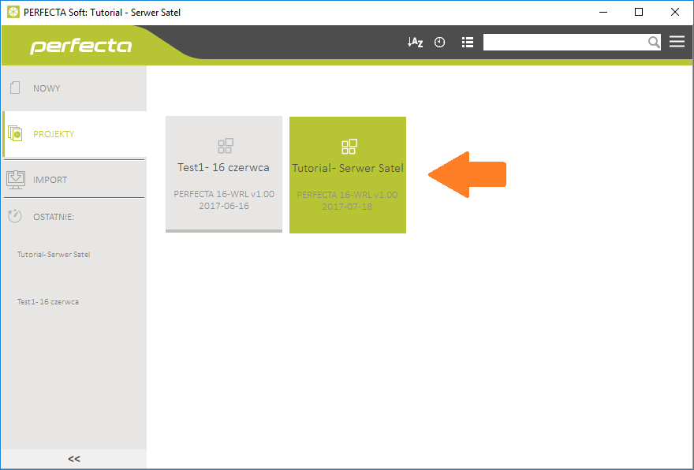Image resolution: width=694 pixels, height=470 pixels.
Task: Open the Tutorial- Serwer Satel project tile
Action: point(348,175)
